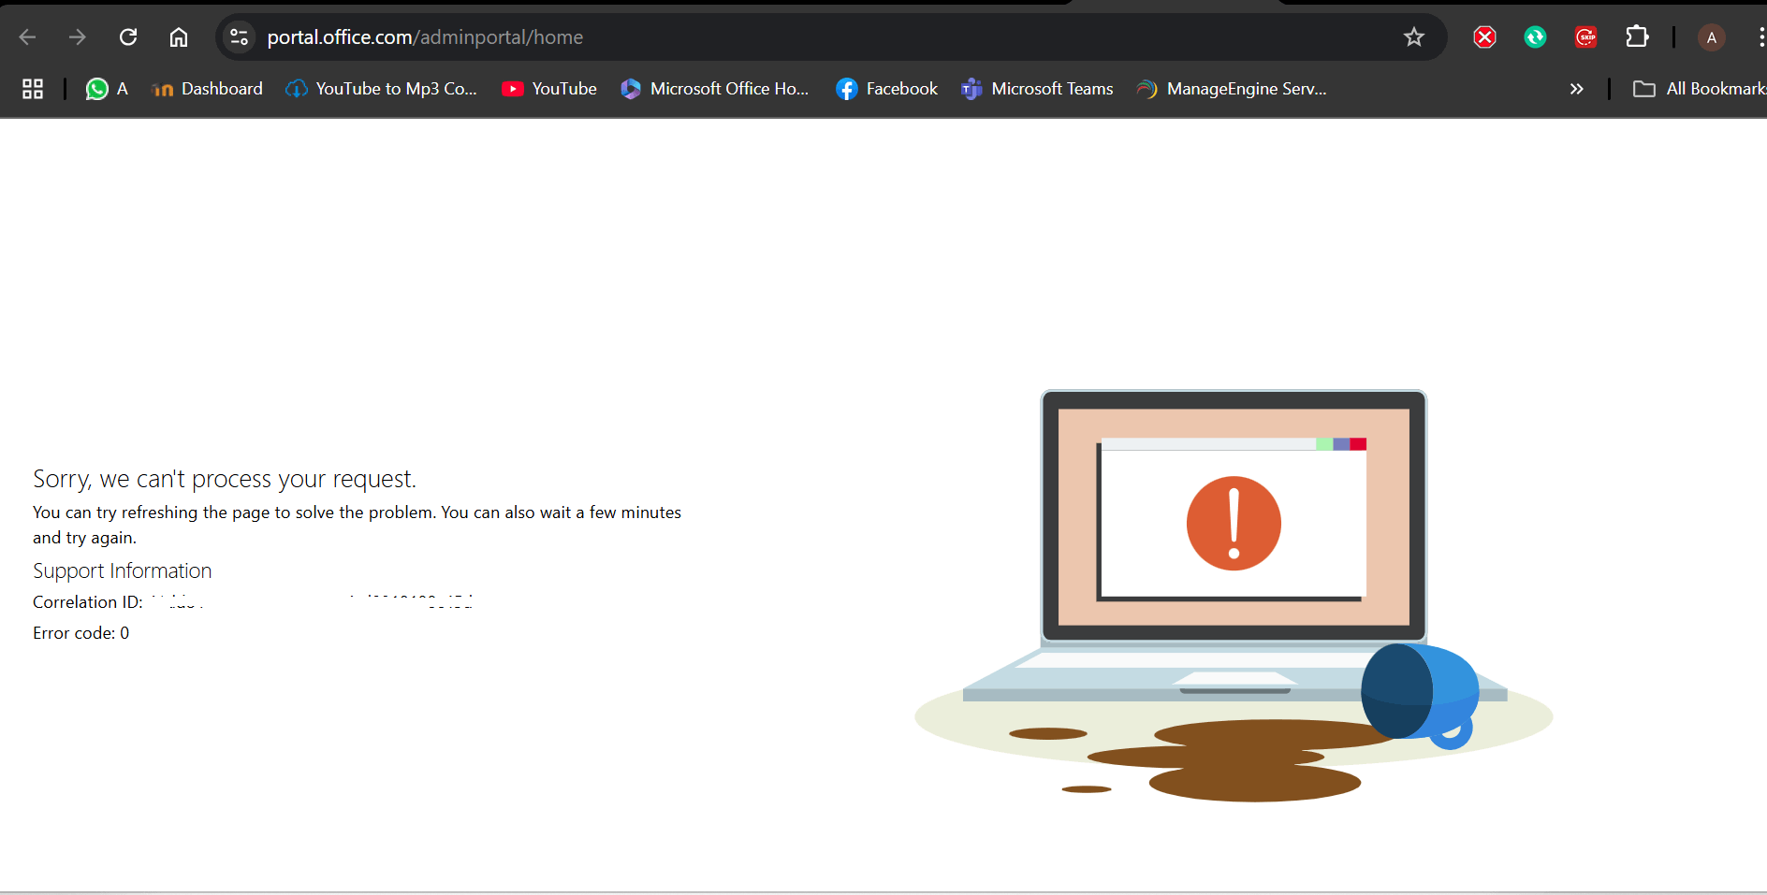Open the apps grid shortcut

pyautogui.click(x=33, y=89)
